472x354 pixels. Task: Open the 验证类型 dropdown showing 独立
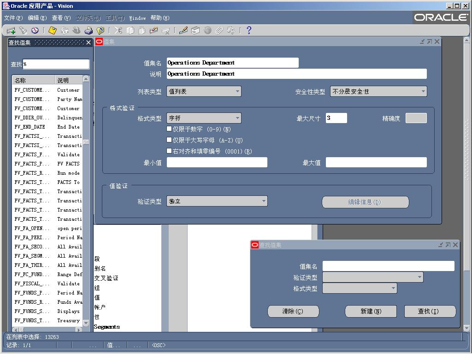[x=217, y=201]
